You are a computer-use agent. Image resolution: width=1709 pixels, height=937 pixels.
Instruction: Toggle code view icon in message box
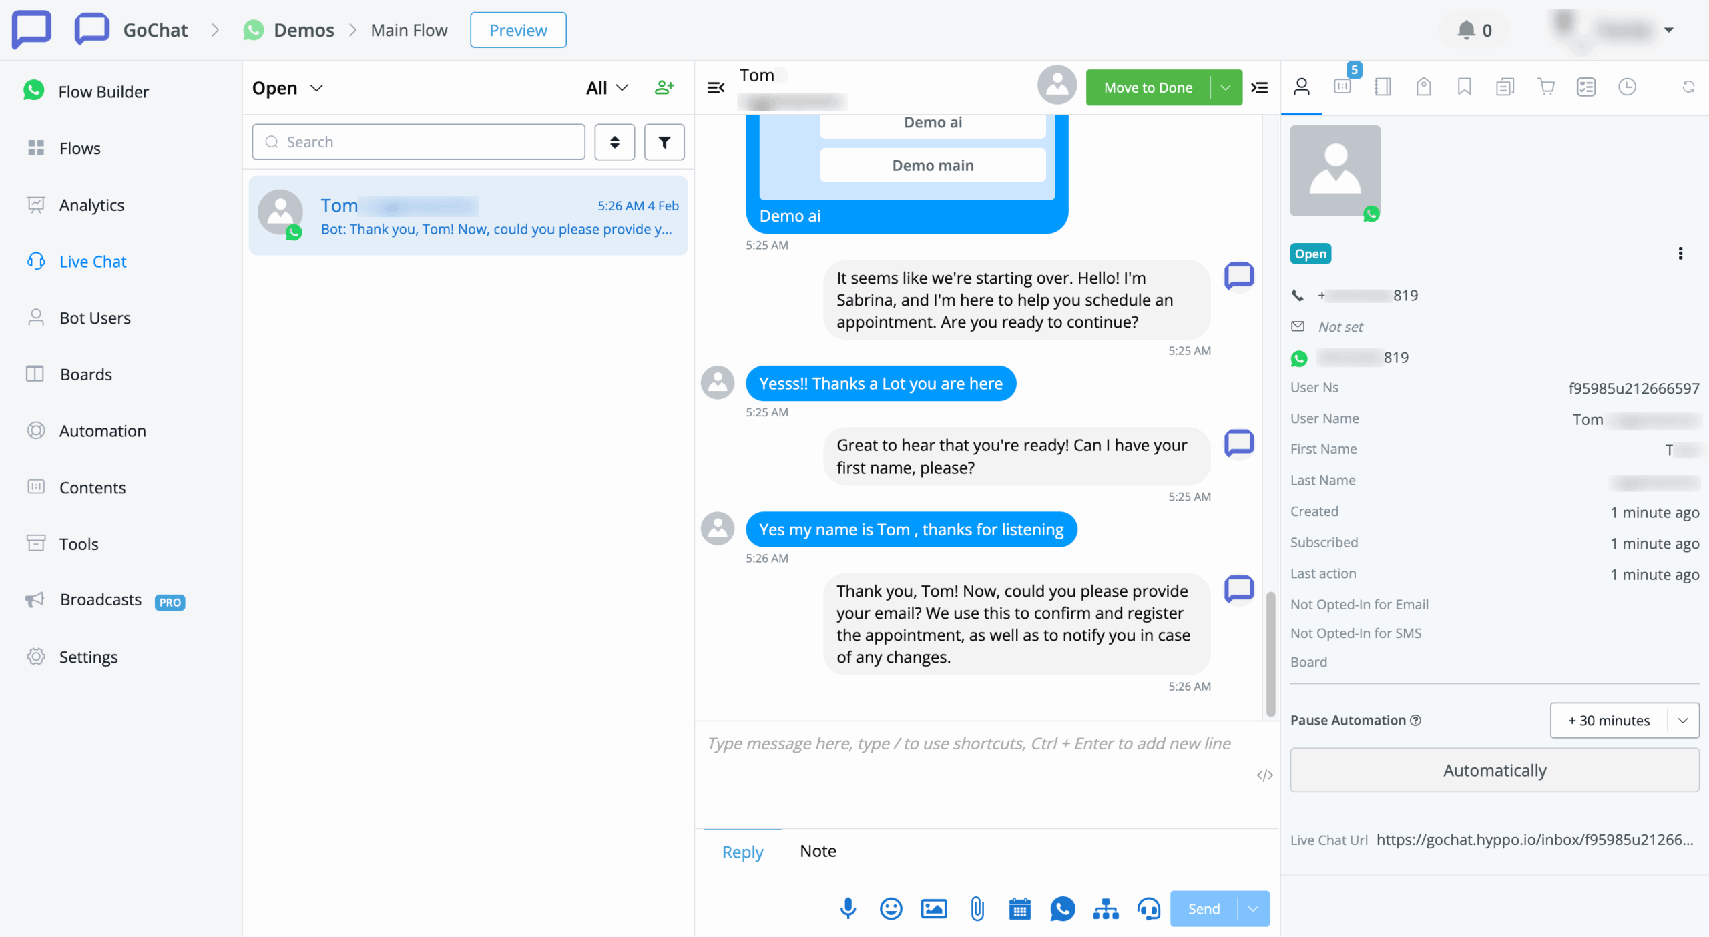(x=1264, y=775)
